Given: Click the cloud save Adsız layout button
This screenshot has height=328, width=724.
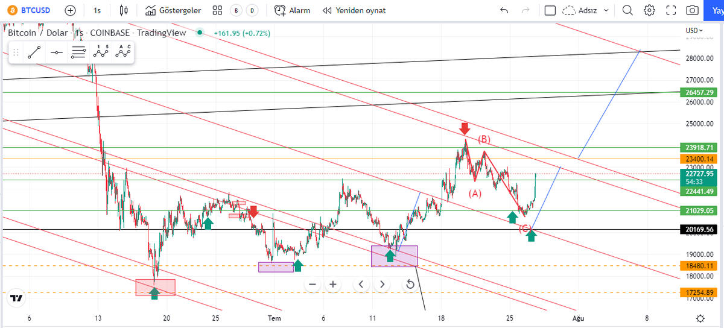Looking at the screenshot, I should click(580, 10).
